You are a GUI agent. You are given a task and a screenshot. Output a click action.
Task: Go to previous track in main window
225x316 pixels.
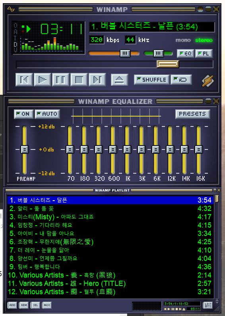pyautogui.click(x=24, y=80)
